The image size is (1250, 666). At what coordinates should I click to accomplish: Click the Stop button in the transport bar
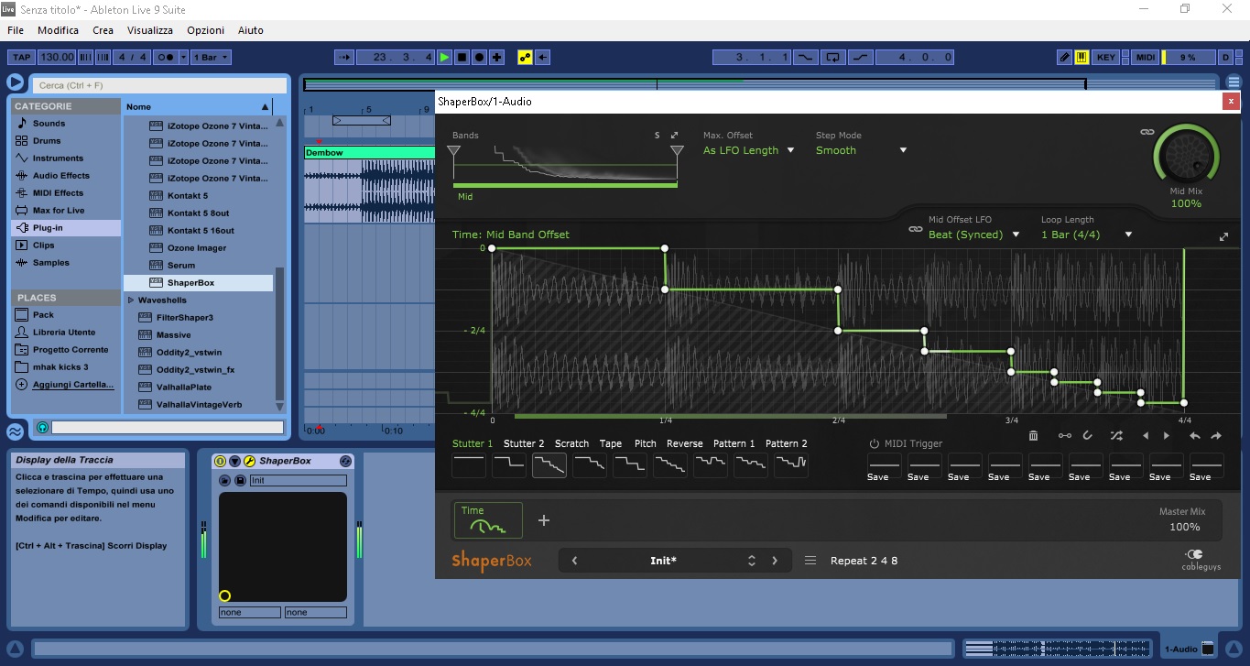click(462, 57)
